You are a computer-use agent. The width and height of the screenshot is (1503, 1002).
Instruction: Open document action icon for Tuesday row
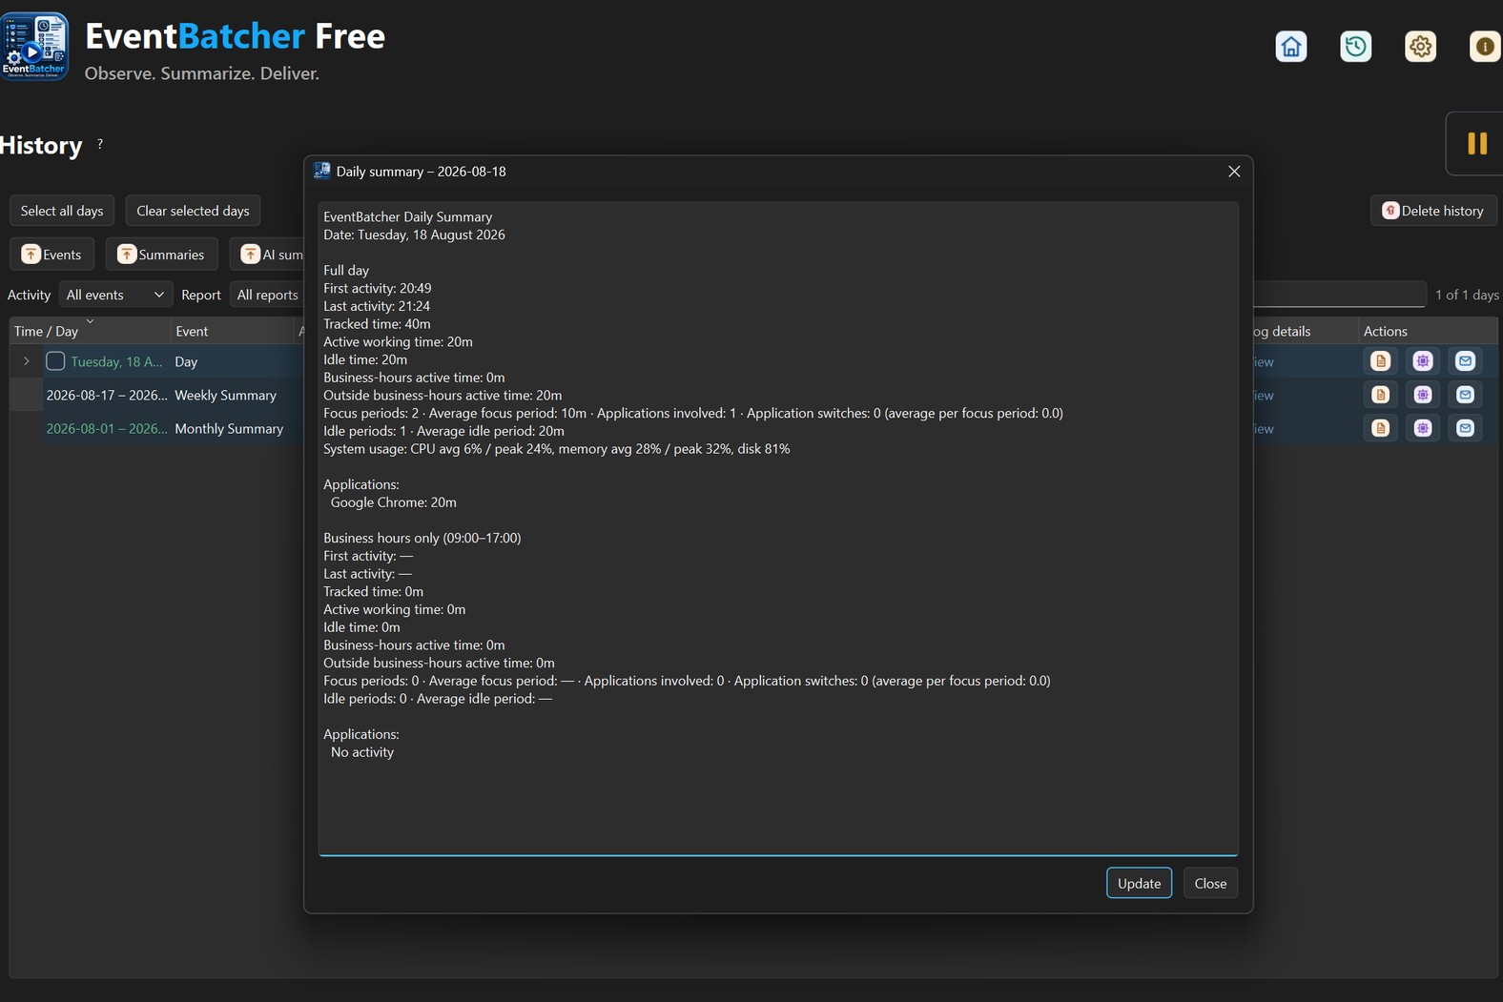pyautogui.click(x=1380, y=361)
